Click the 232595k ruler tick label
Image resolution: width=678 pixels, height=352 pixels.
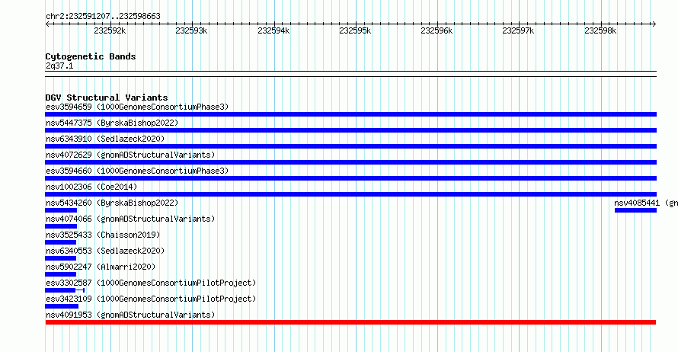pos(356,30)
